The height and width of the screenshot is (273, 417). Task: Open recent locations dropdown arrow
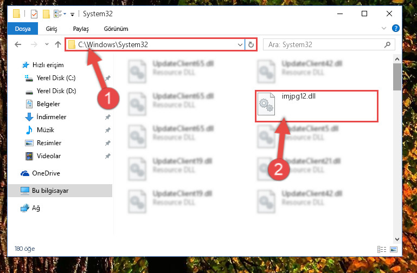47,44
